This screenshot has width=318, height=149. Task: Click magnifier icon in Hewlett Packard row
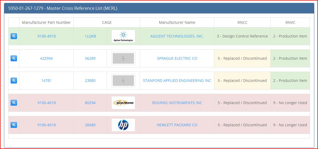coord(14,125)
